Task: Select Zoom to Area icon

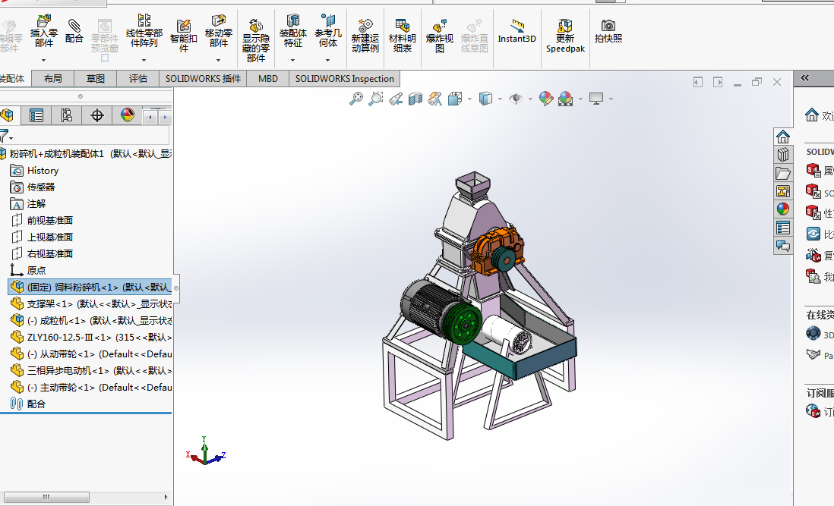Action: 375,99
